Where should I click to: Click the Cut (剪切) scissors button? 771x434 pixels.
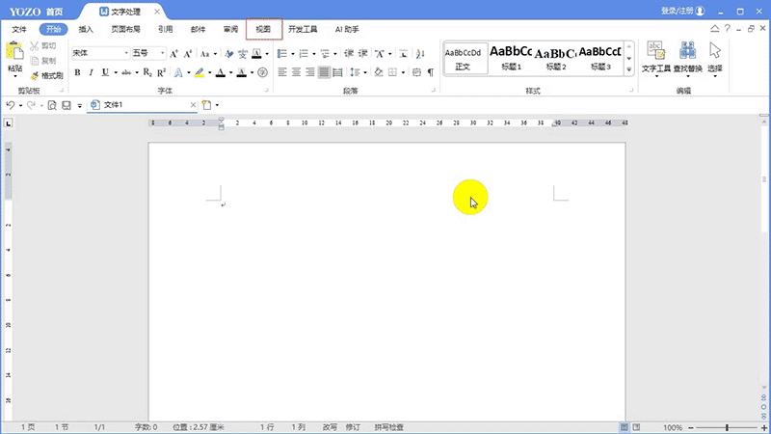coord(43,45)
